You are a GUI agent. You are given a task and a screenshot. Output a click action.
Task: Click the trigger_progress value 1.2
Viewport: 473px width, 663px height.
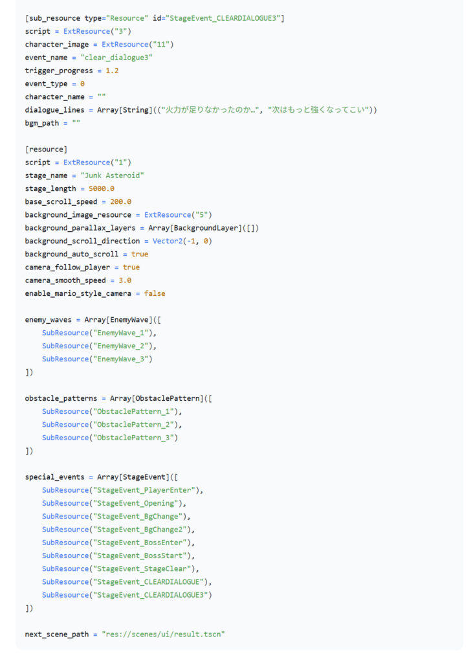[112, 71]
